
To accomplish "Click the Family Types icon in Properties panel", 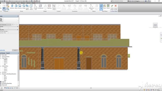I will pyautogui.click(x=8, y=9).
